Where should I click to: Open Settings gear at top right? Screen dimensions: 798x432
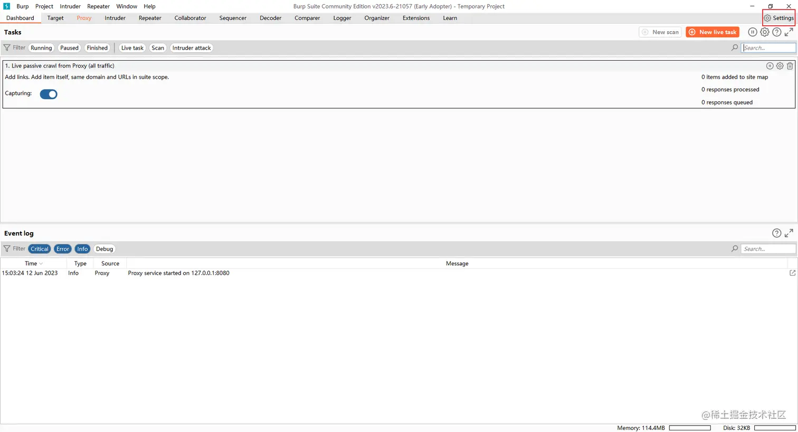pos(779,18)
